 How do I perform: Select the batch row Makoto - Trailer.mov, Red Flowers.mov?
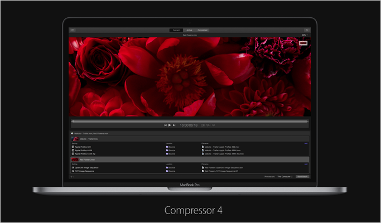click(x=190, y=133)
